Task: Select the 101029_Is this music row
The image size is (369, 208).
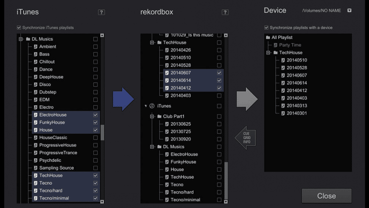Action: click(193, 35)
